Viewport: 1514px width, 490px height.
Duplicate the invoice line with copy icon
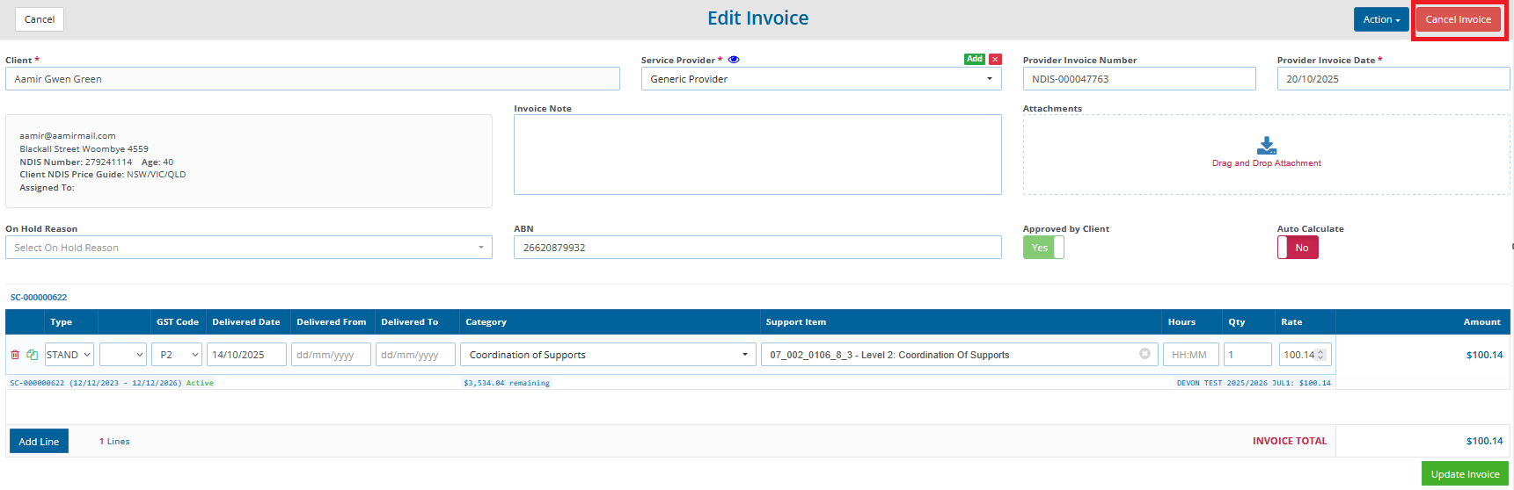coord(33,355)
